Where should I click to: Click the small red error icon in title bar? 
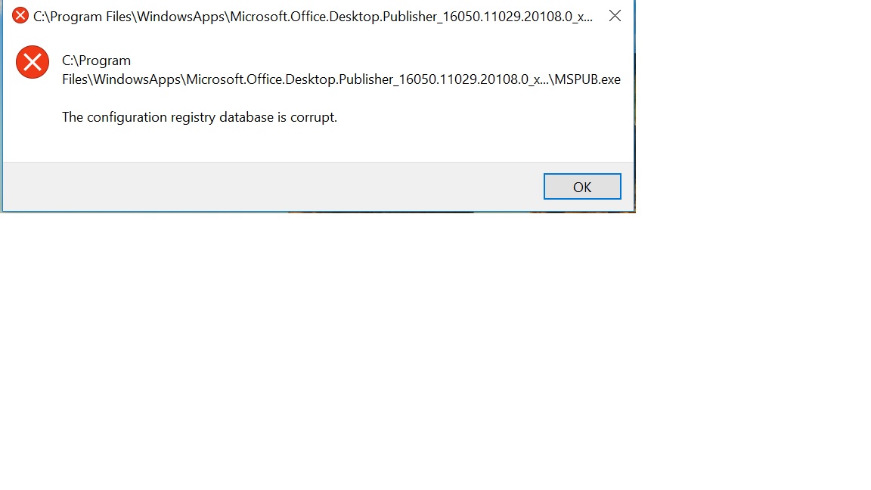20,16
